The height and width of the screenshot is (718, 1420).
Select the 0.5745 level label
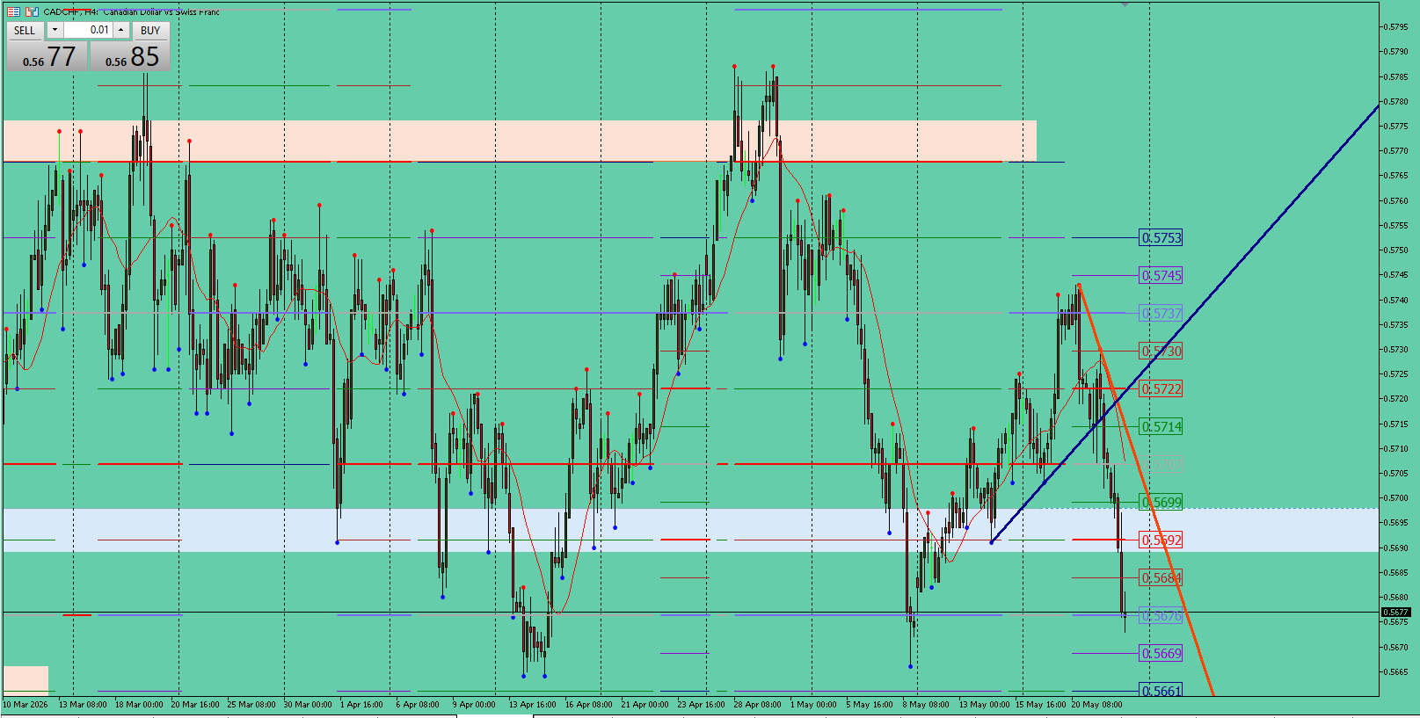tap(1161, 276)
